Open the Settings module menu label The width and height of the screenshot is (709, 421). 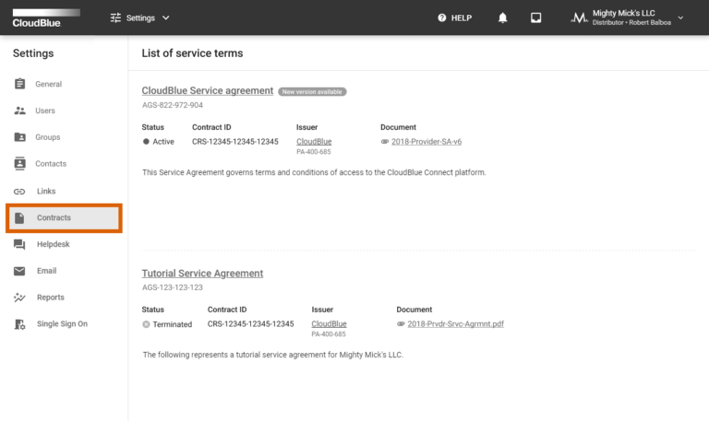pos(140,18)
